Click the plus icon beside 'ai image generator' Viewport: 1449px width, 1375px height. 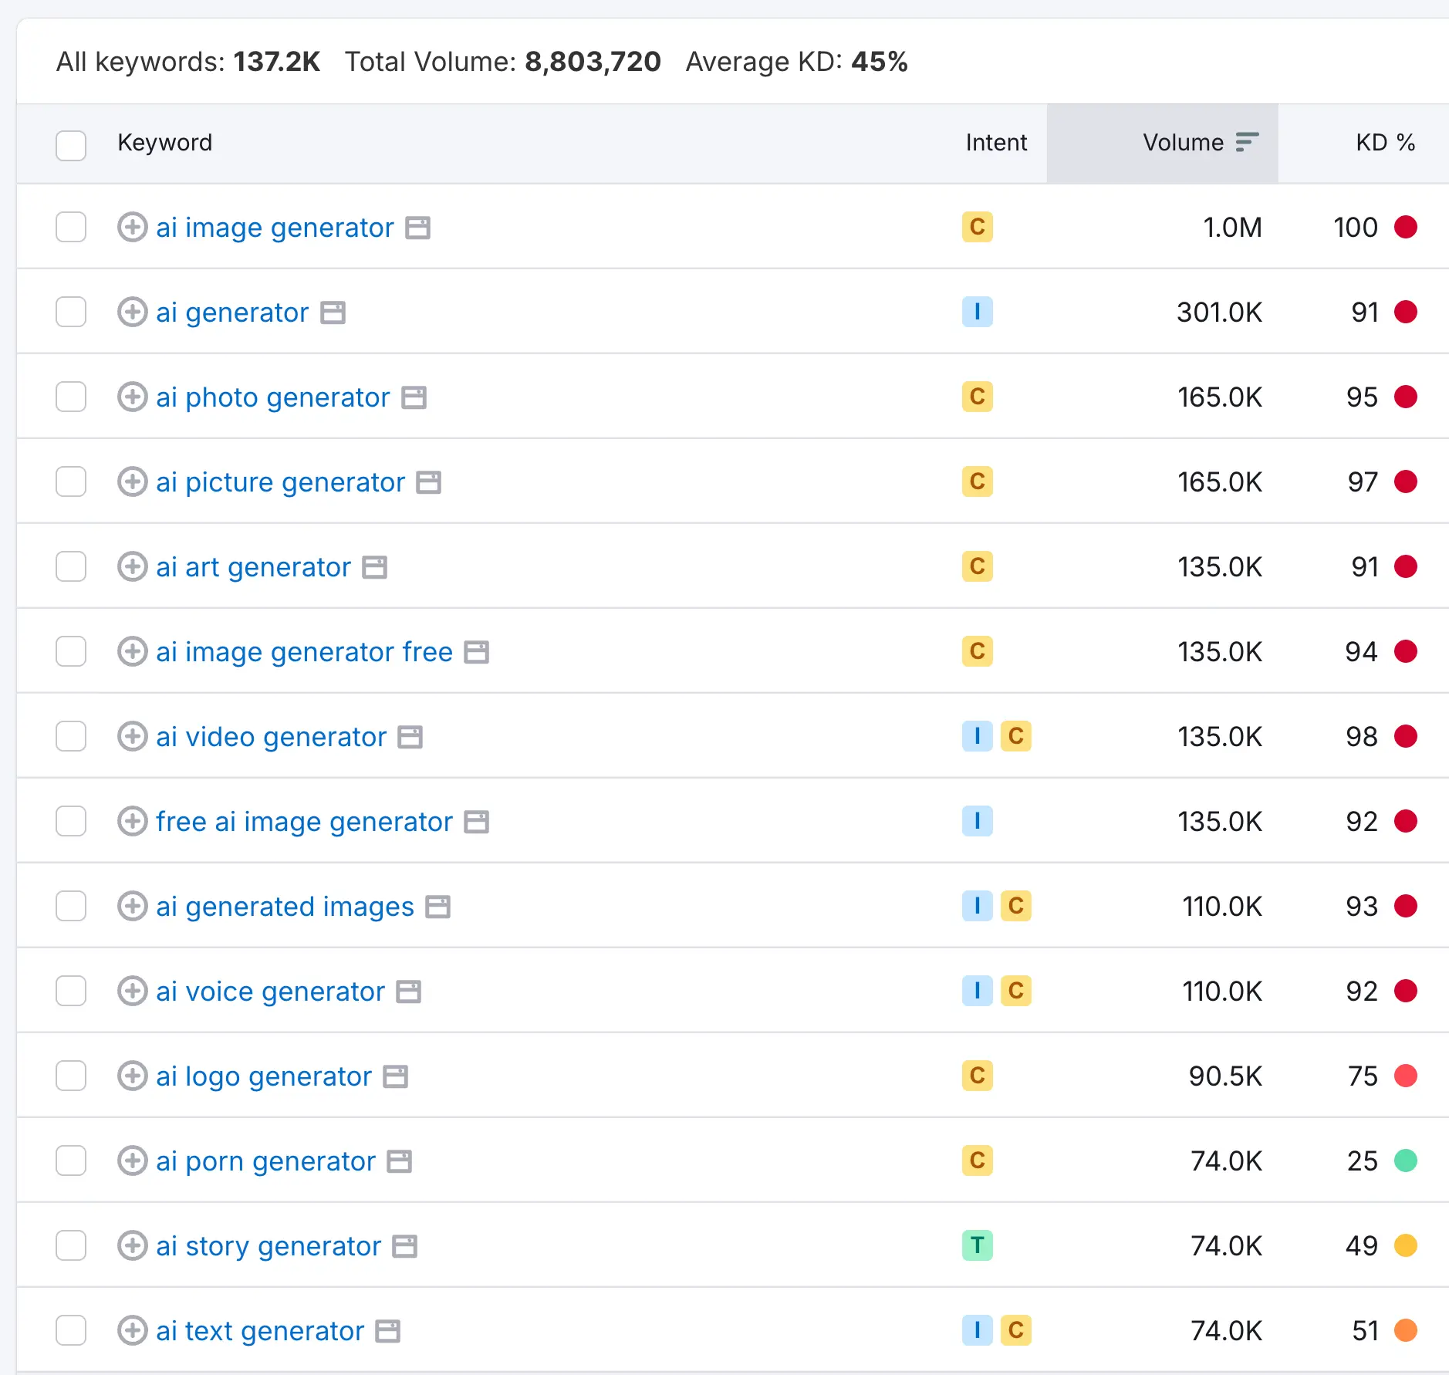click(x=132, y=228)
